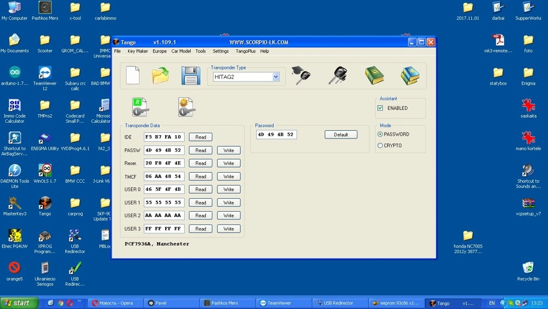Click the New blank file icon in Tango
Viewport: 548px width, 309px height.
(x=133, y=75)
